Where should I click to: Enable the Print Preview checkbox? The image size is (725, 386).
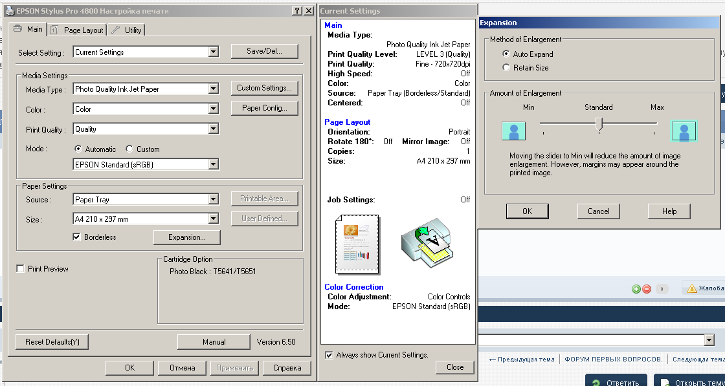[20, 269]
